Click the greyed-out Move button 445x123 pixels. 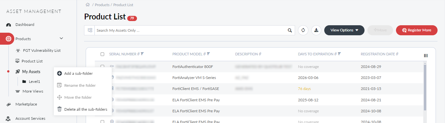tap(380, 30)
